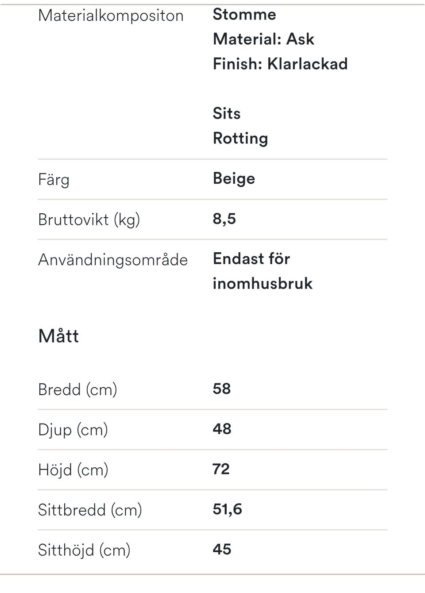This screenshot has height=593, width=425.
Task: Click the Bruttovikt (kg) label
Action: click(89, 219)
